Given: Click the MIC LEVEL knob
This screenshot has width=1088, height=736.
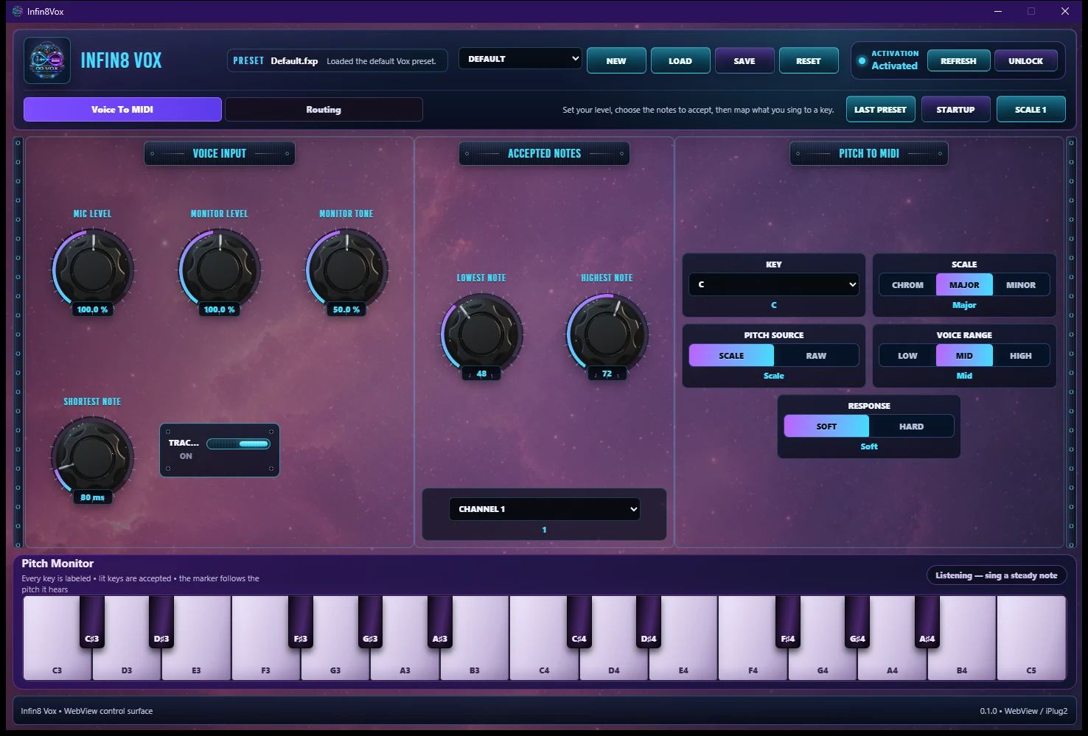Looking at the screenshot, I should [92, 269].
